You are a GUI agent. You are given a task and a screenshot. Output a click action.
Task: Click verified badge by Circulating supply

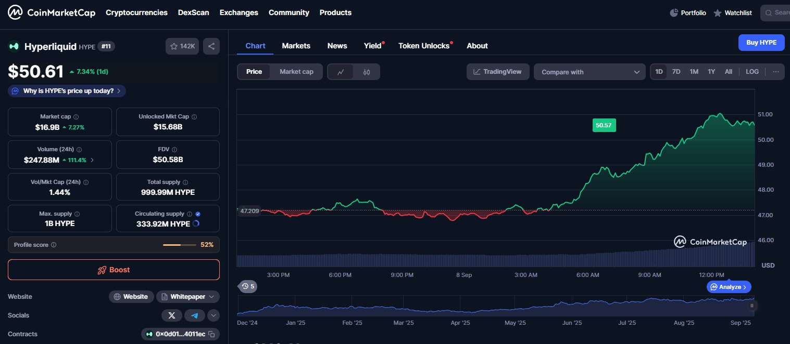point(198,214)
